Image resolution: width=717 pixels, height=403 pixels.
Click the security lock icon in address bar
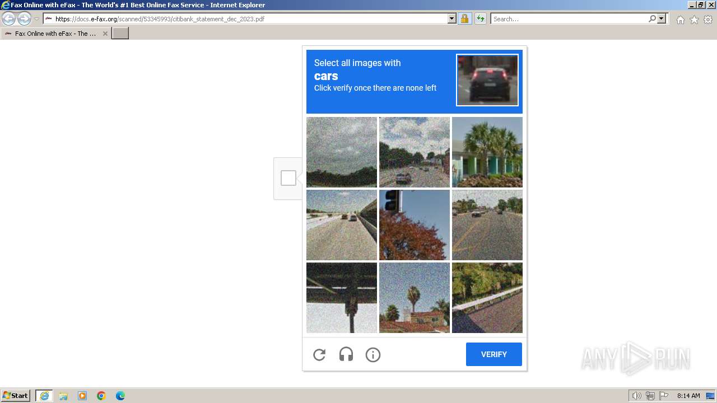[464, 19]
